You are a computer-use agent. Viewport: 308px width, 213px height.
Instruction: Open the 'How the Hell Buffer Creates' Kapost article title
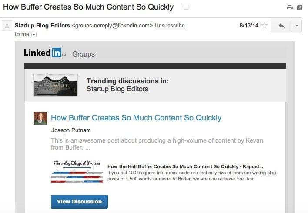coord(185,166)
